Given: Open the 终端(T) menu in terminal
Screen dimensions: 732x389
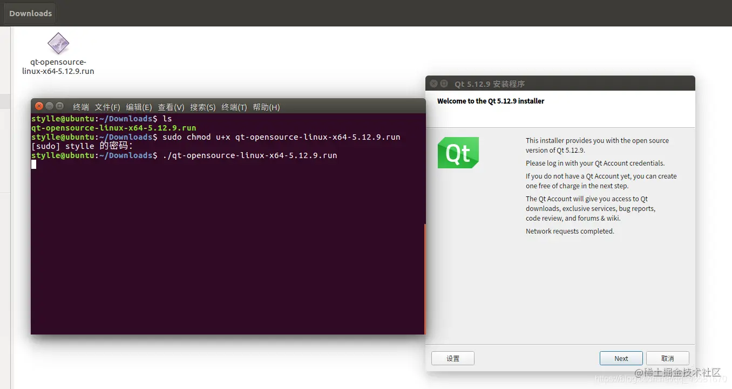Looking at the screenshot, I should [234, 107].
